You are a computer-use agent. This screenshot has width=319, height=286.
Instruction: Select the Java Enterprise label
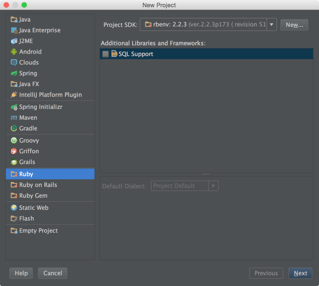point(40,30)
